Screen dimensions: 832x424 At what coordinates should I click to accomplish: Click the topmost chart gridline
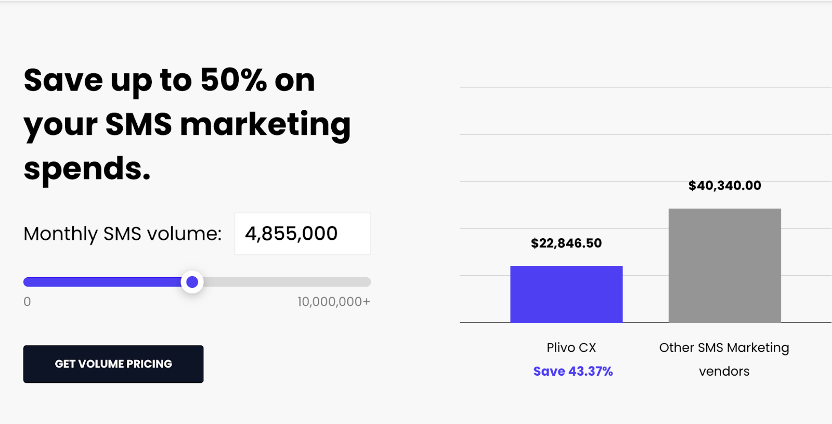click(x=645, y=87)
